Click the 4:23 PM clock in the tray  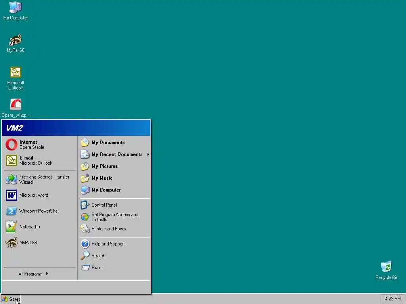[393, 299]
